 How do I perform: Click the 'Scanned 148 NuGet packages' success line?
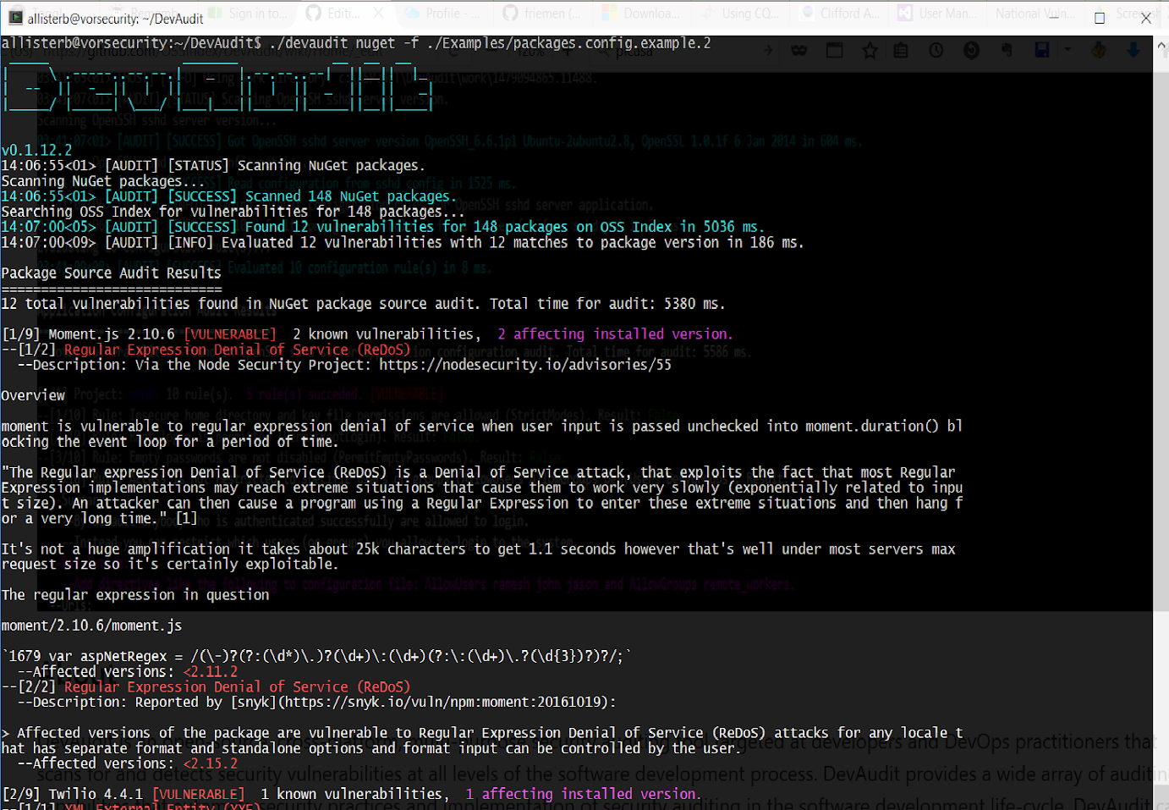228,196
